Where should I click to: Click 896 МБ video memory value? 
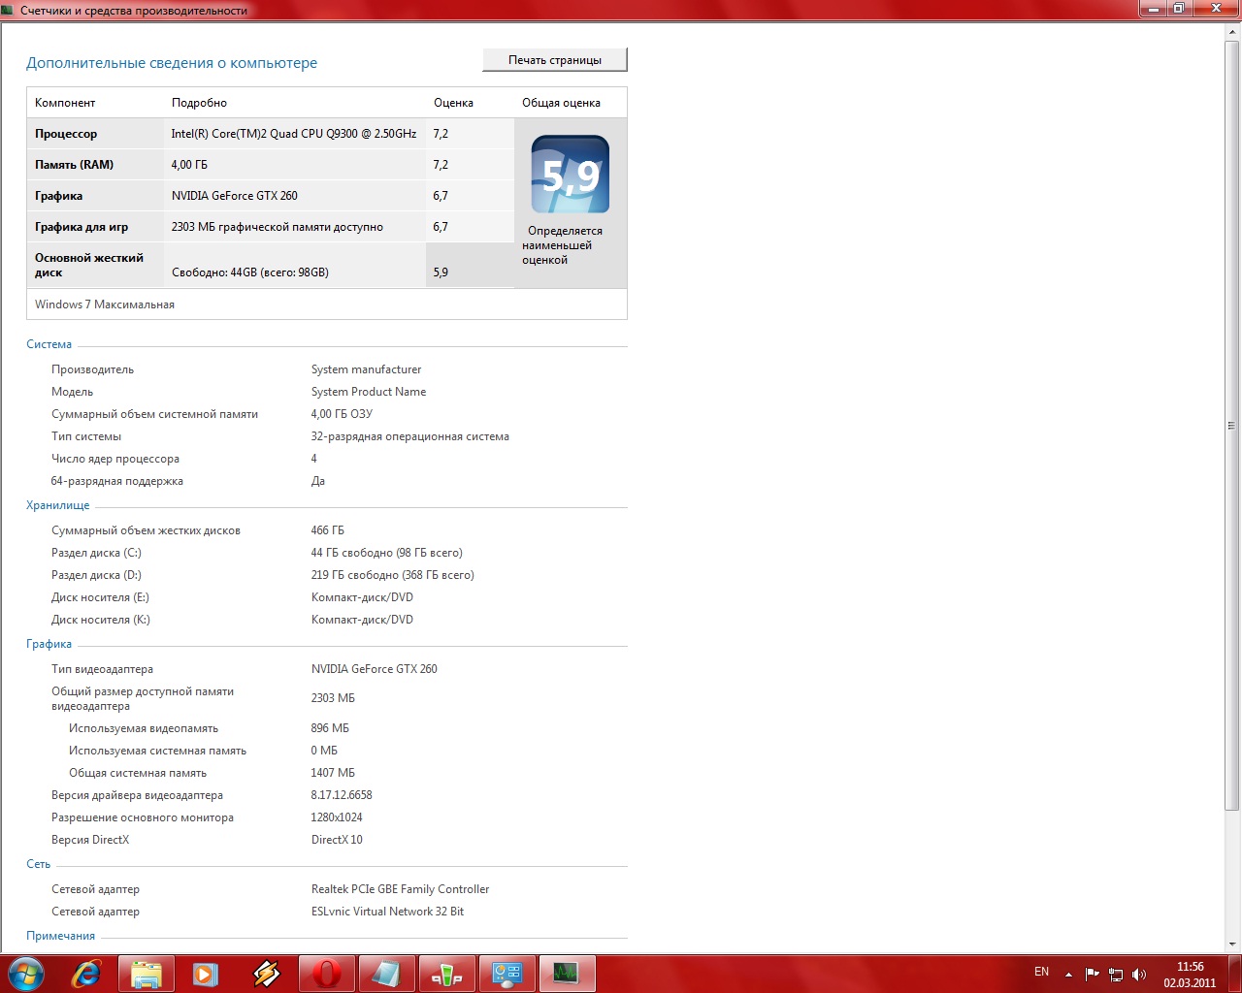(x=330, y=728)
